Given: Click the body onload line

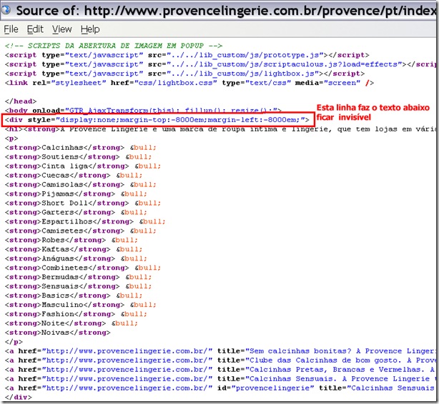Looking at the screenshot, I should (143, 111).
